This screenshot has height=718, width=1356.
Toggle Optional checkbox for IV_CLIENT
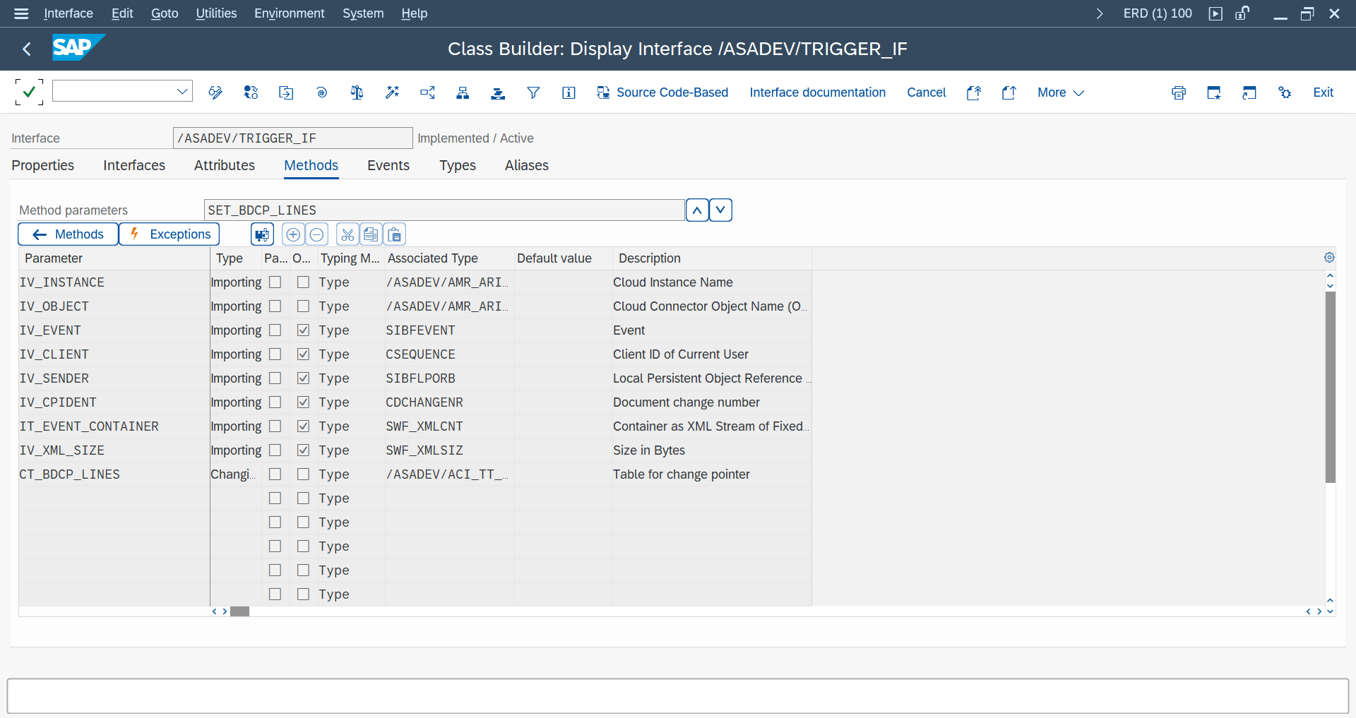coord(303,354)
